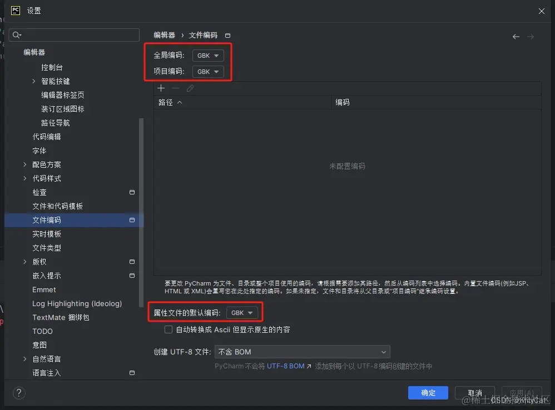Enable the 自动转换成 Ascii checkbox
The height and width of the screenshot is (410, 555).
point(169,329)
